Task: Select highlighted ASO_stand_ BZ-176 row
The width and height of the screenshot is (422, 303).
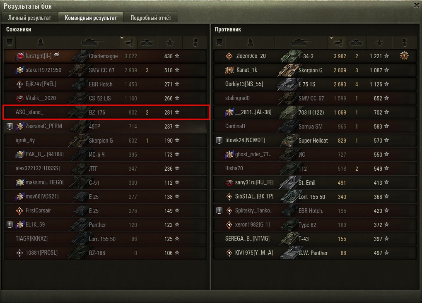Action: coord(106,112)
